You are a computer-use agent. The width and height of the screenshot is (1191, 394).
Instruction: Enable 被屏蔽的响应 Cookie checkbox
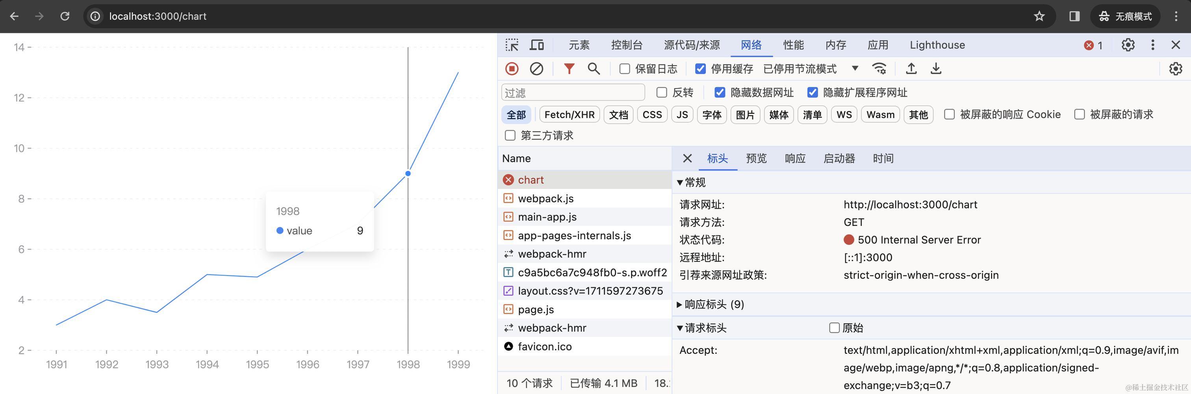pos(949,114)
